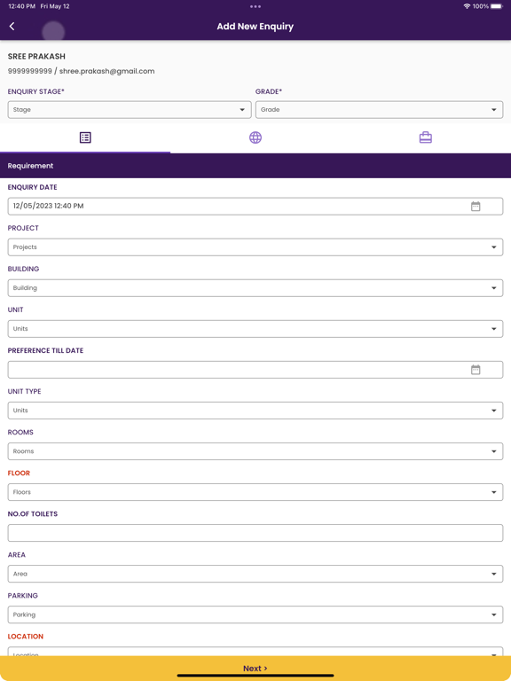Open the Unit Type dropdown
Screen dimensions: 511x681
click(x=255, y=411)
